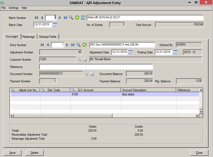Click the Save button

pyautogui.click(x=12, y=153)
